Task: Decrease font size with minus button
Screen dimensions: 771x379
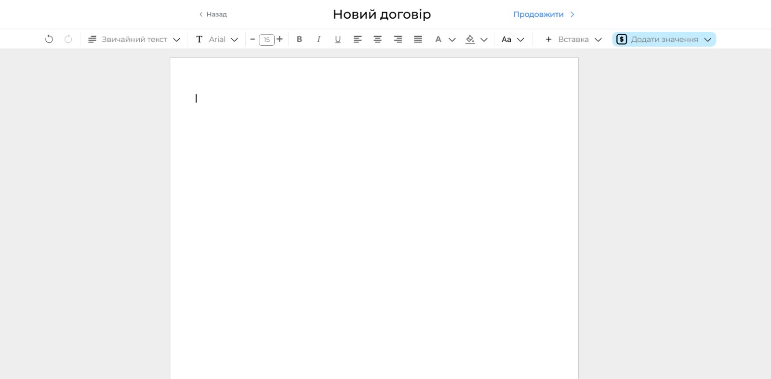Action: pos(253,39)
